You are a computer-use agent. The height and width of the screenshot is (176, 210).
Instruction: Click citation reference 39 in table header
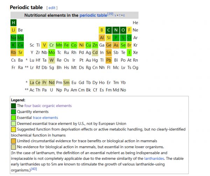tap(110, 14)
